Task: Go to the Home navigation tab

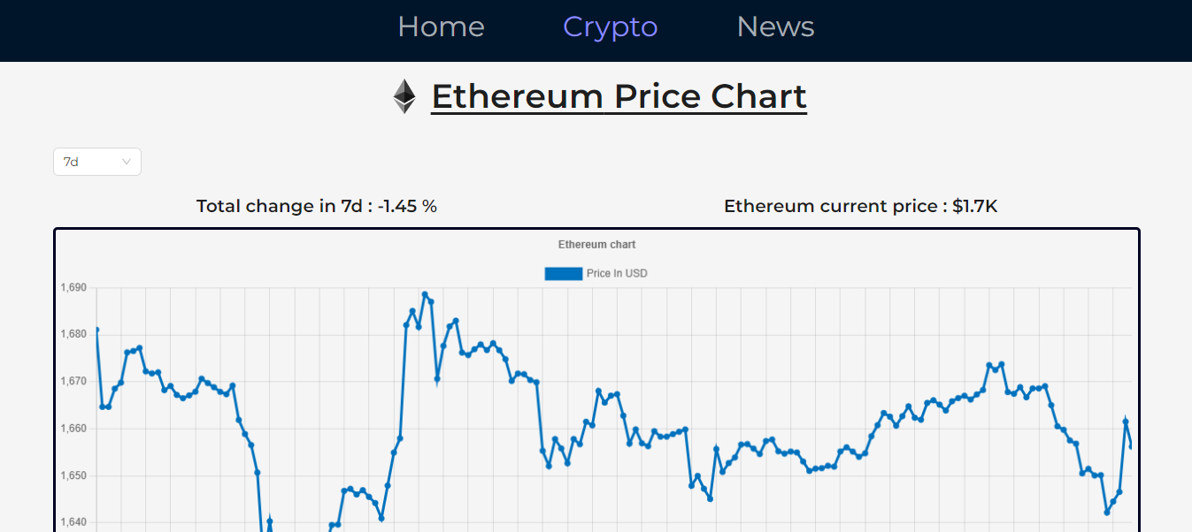Action: point(441,27)
